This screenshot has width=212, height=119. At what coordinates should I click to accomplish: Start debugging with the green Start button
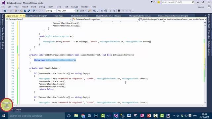click(80, 11)
